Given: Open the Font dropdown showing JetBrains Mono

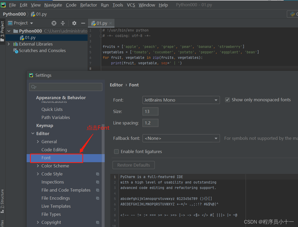Looking at the screenshot, I should click(x=181, y=100).
